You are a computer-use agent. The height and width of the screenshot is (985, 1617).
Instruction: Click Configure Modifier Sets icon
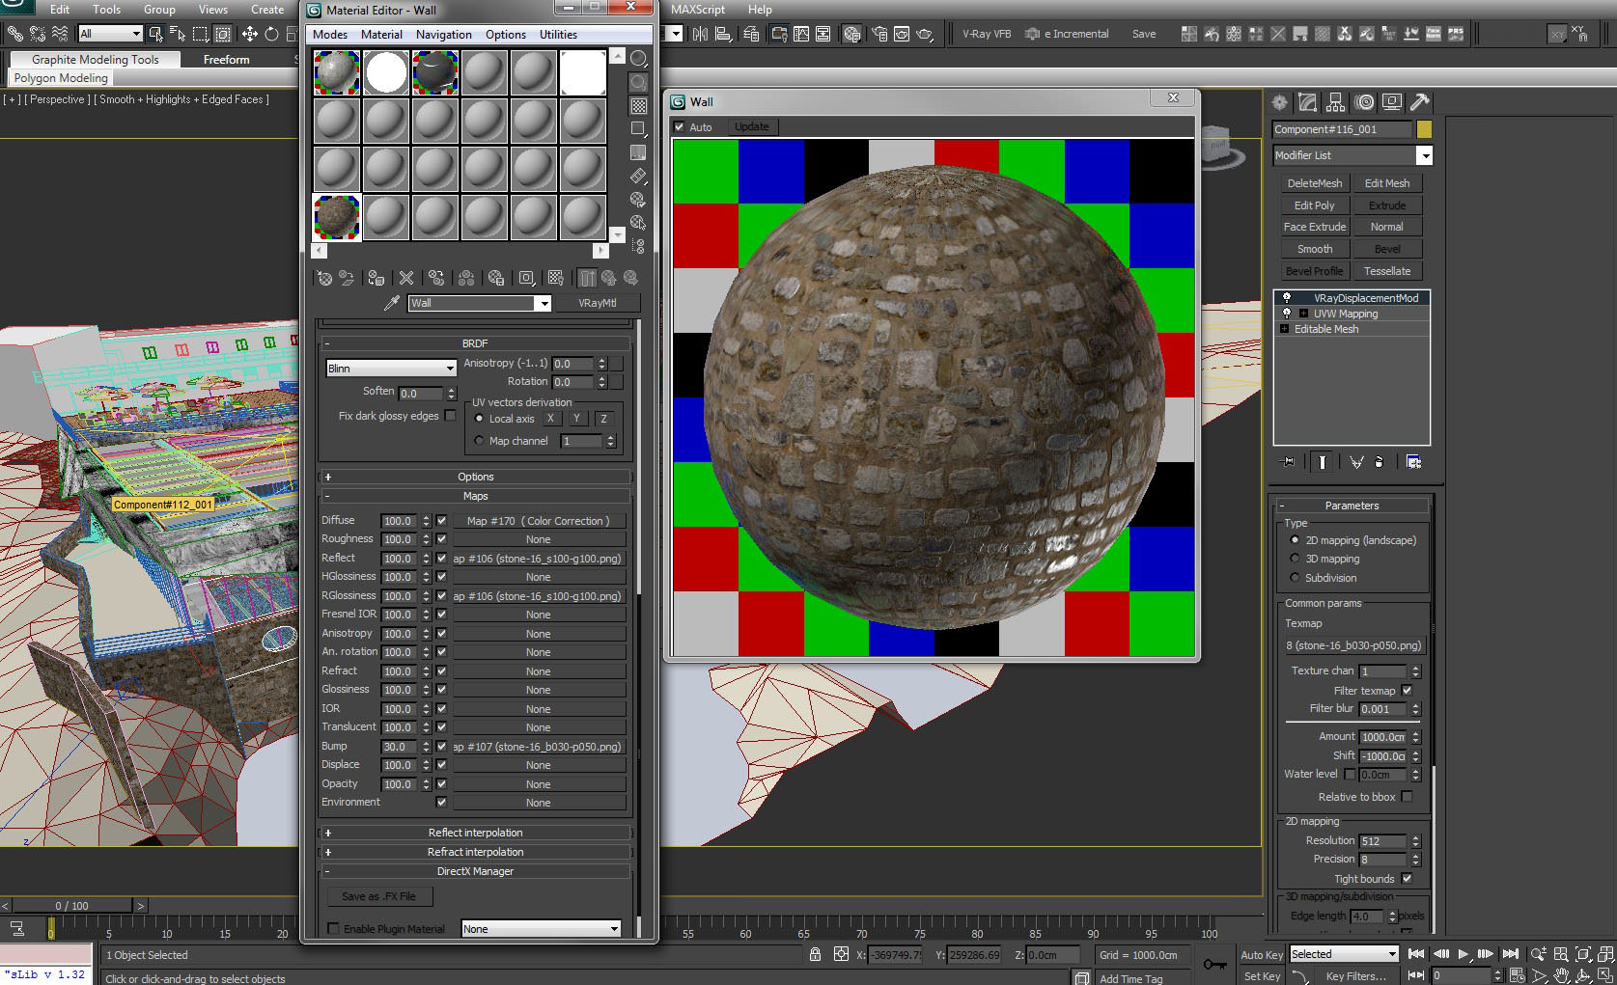tap(1413, 462)
